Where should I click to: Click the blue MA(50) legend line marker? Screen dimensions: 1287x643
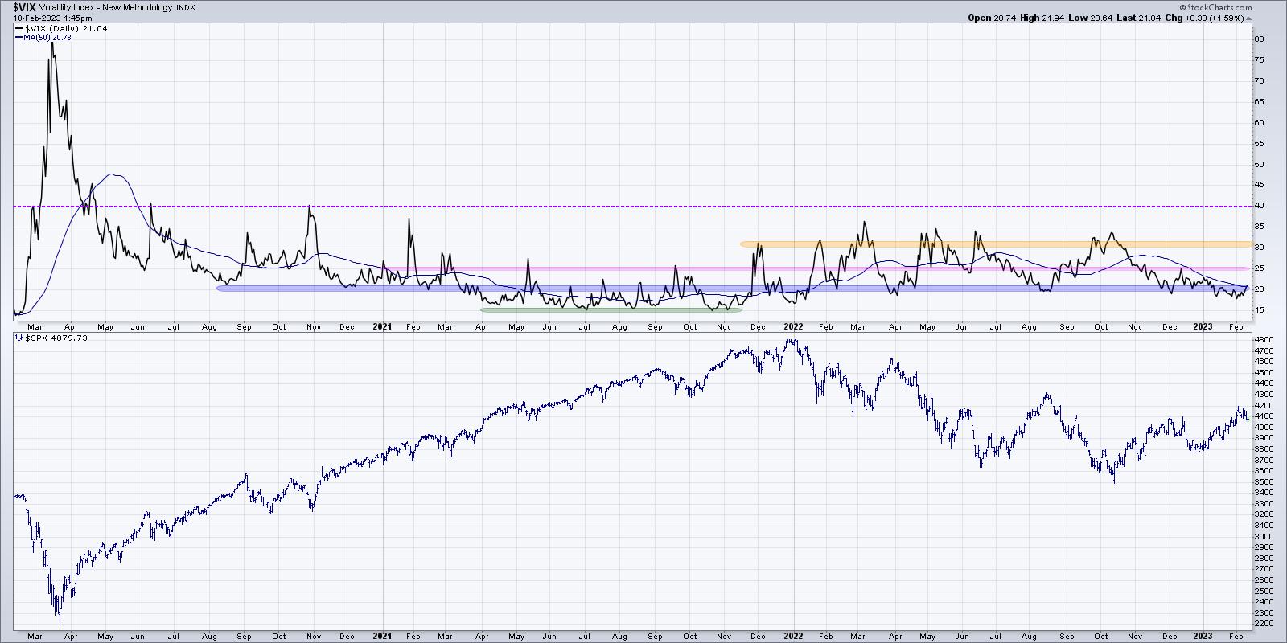click(x=19, y=37)
